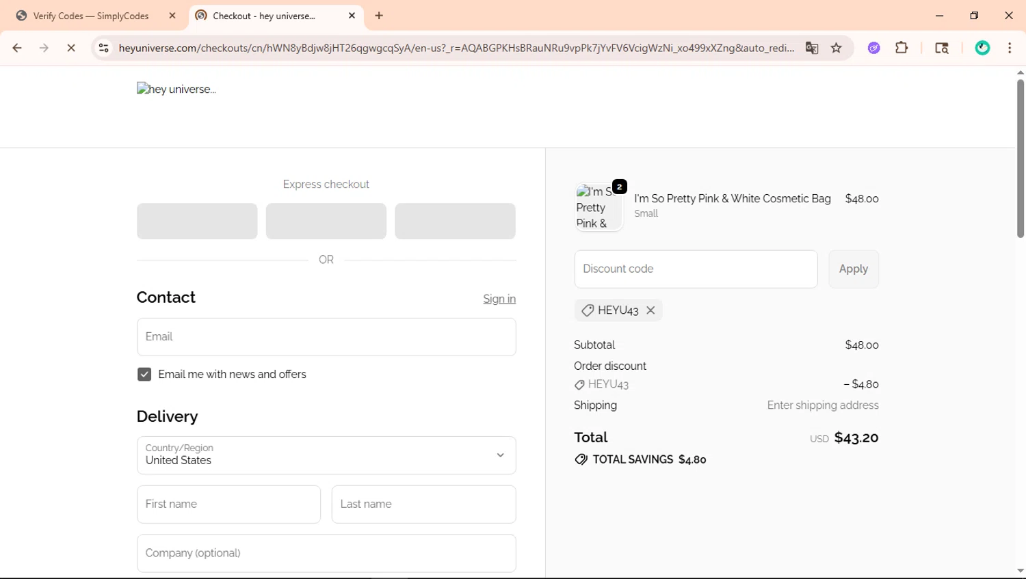1026x579 pixels.
Task: Click the Express checkout heading
Action: [x=326, y=185]
